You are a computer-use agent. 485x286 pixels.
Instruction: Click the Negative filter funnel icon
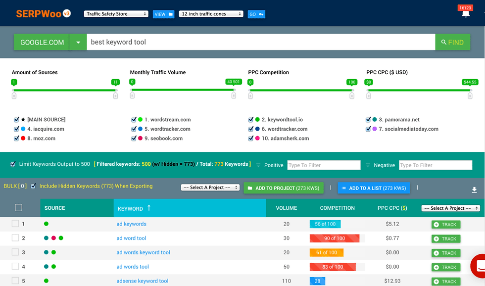click(x=368, y=165)
